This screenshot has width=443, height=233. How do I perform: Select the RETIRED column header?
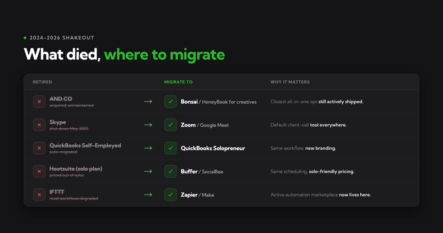42,82
